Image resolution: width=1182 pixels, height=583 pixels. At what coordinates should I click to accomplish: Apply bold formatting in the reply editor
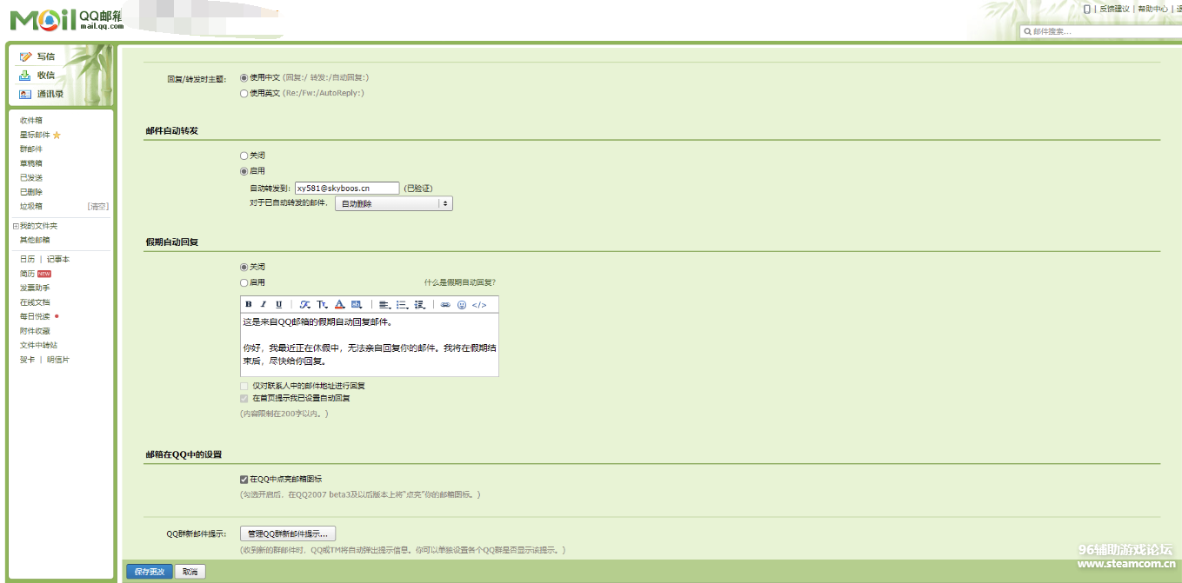[x=249, y=304]
